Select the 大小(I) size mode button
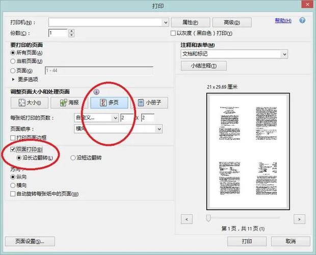Screen dimensions: 316x255 30,103
